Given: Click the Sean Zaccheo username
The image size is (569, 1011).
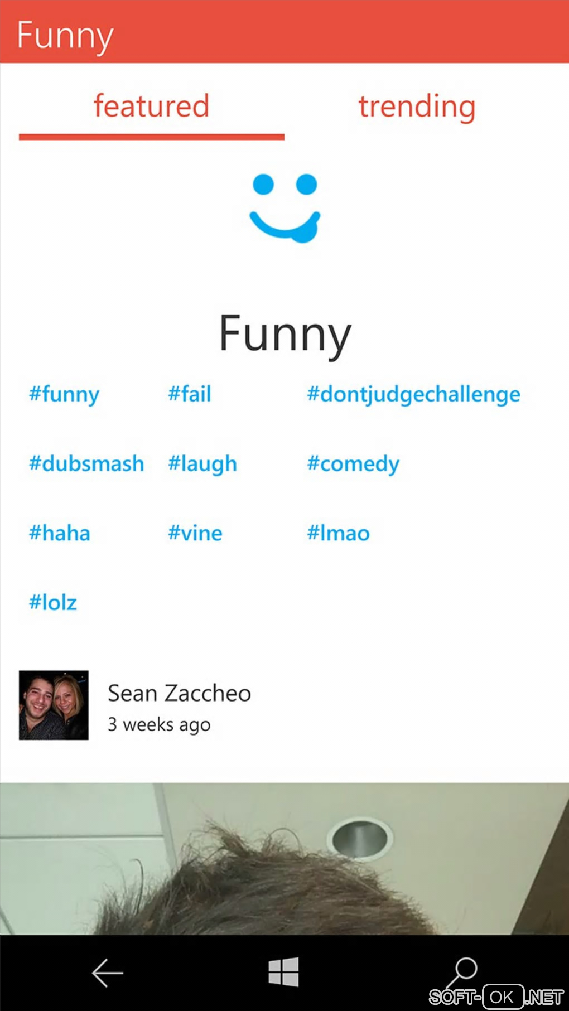Looking at the screenshot, I should pos(179,693).
